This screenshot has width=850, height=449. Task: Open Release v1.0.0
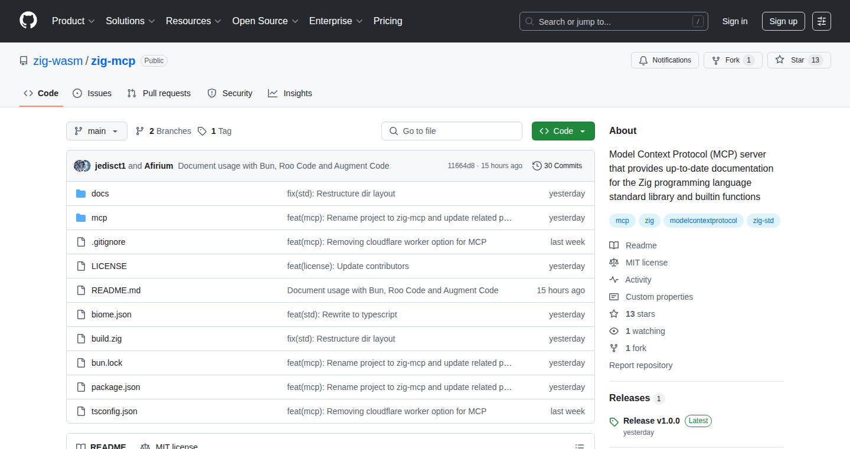[652, 421]
